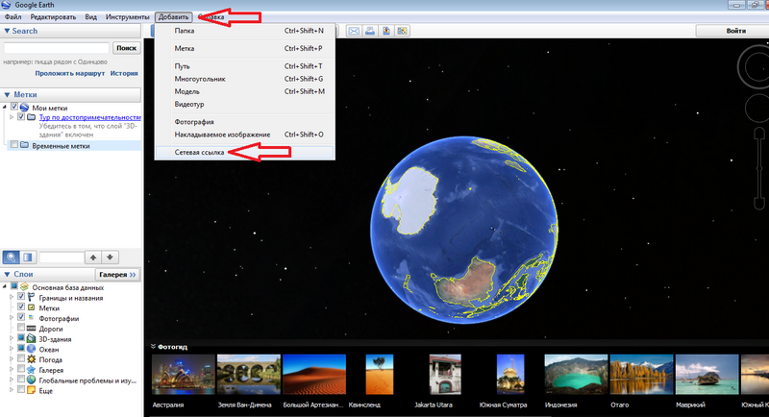This screenshot has height=417, width=769.
Task: Click the panel view icon beside magnifier
Action: click(x=29, y=258)
